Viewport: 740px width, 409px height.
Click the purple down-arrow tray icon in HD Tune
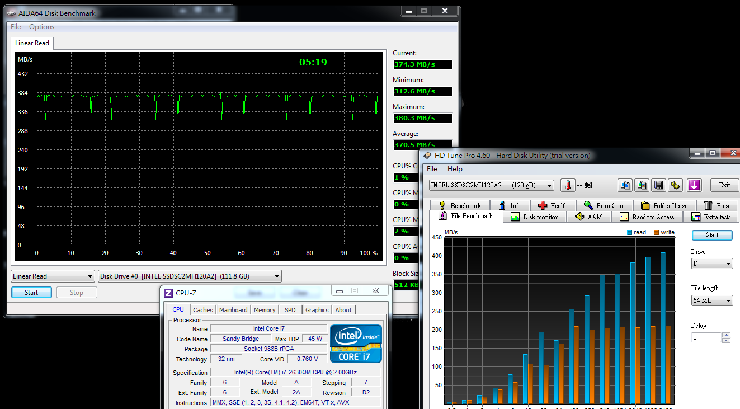coord(694,185)
